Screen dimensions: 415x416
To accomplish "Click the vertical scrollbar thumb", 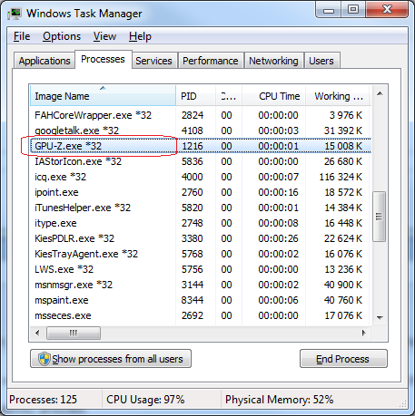I will (x=380, y=217).
